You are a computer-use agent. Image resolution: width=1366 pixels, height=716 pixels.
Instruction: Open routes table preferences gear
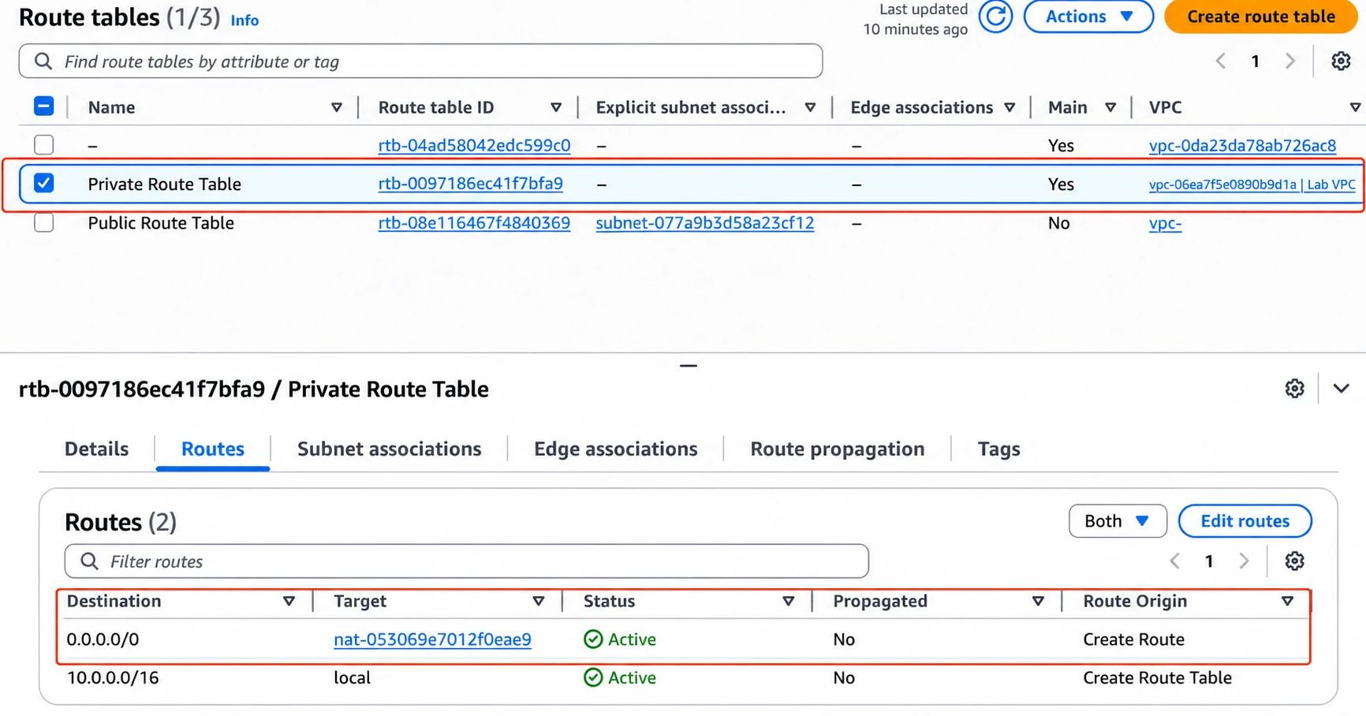pyautogui.click(x=1294, y=561)
